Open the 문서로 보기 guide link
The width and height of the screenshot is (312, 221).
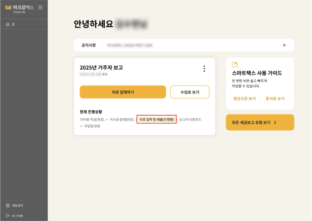click(275, 99)
